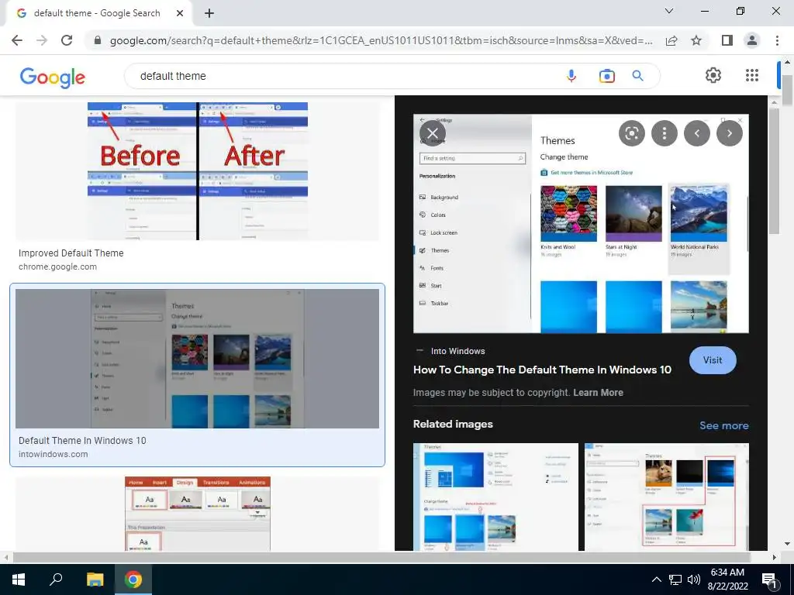794x595 pixels.
Task: Search by image with camera icon
Action: pos(606,76)
